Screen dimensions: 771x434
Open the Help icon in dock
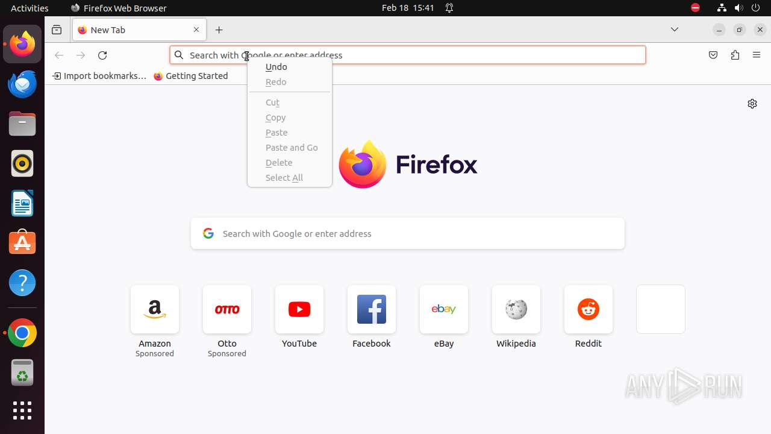pyautogui.click(x=22, y=283)
